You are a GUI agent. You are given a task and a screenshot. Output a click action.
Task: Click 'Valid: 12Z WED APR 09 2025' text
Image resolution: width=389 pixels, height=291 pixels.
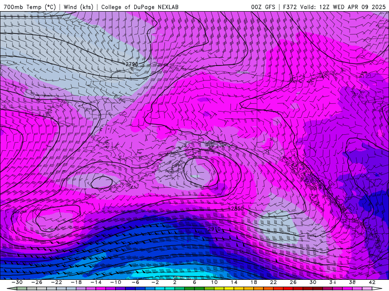pyautogui.click(x=343, y=7)
